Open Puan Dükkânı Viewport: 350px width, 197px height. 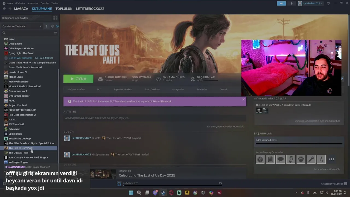pos(152,89)
